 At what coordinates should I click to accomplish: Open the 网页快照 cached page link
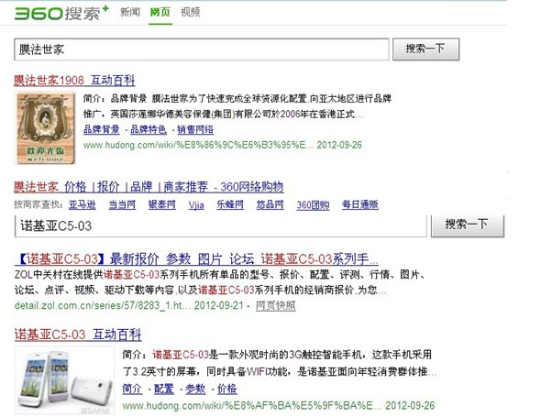tap(276, 305)
